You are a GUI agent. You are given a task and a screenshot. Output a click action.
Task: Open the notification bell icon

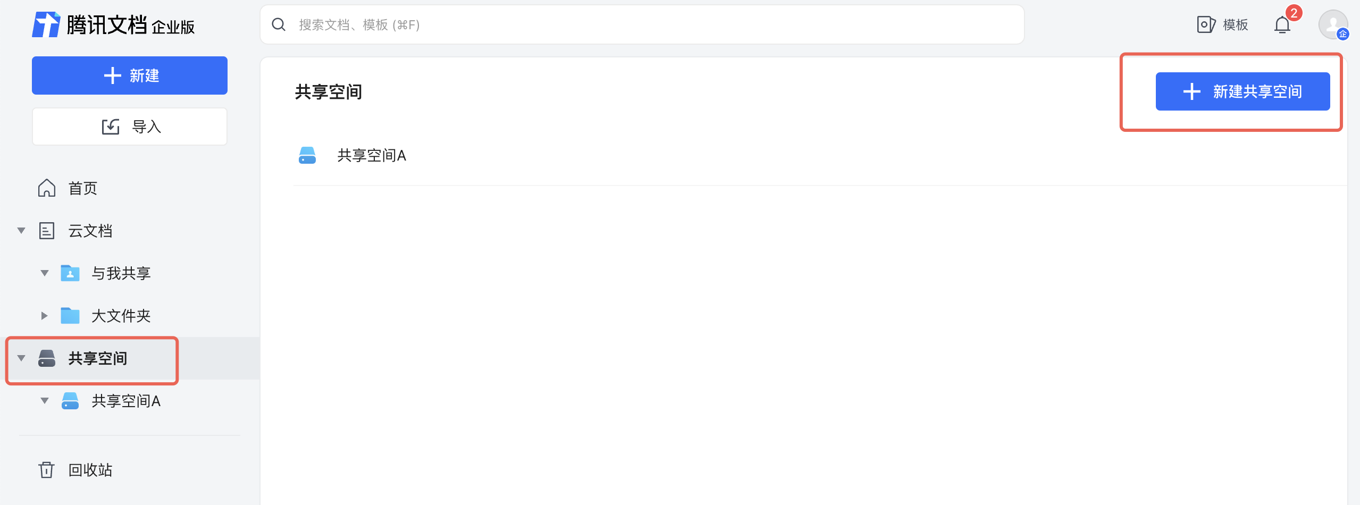pyautogui.click(x=1282, y=25)
